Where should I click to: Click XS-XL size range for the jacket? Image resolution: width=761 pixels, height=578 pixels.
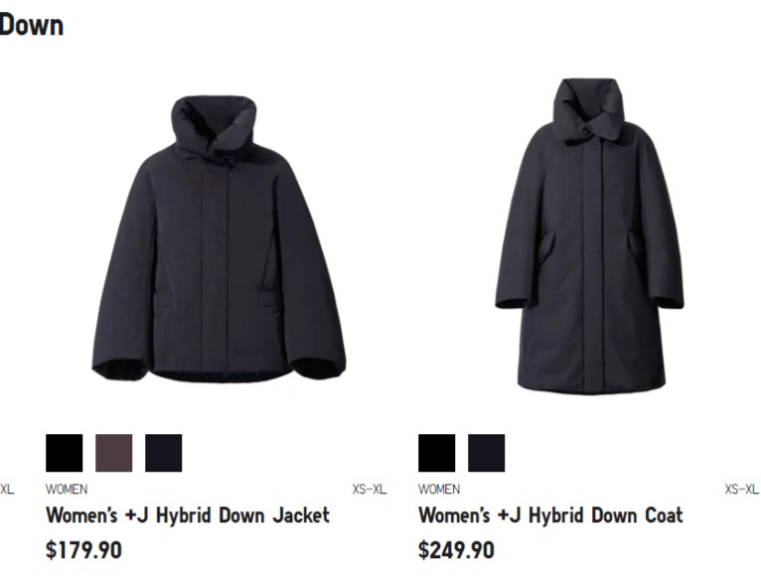coord(370,490)
